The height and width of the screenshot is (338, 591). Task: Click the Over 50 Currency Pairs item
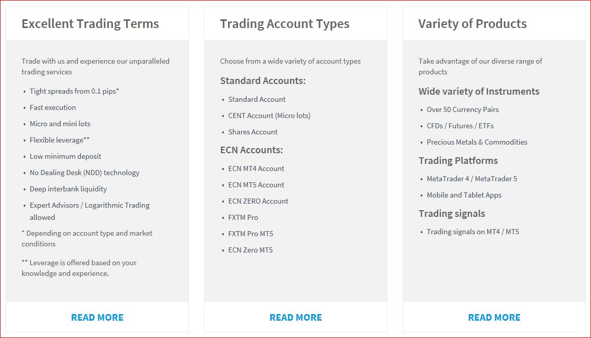[463, 109]
